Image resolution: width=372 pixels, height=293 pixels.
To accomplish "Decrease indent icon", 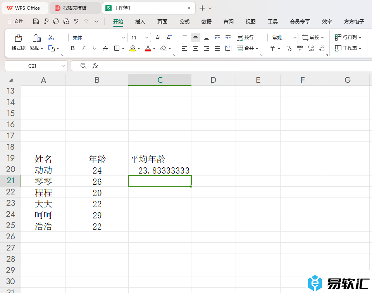I will click(x=217, y=37).
